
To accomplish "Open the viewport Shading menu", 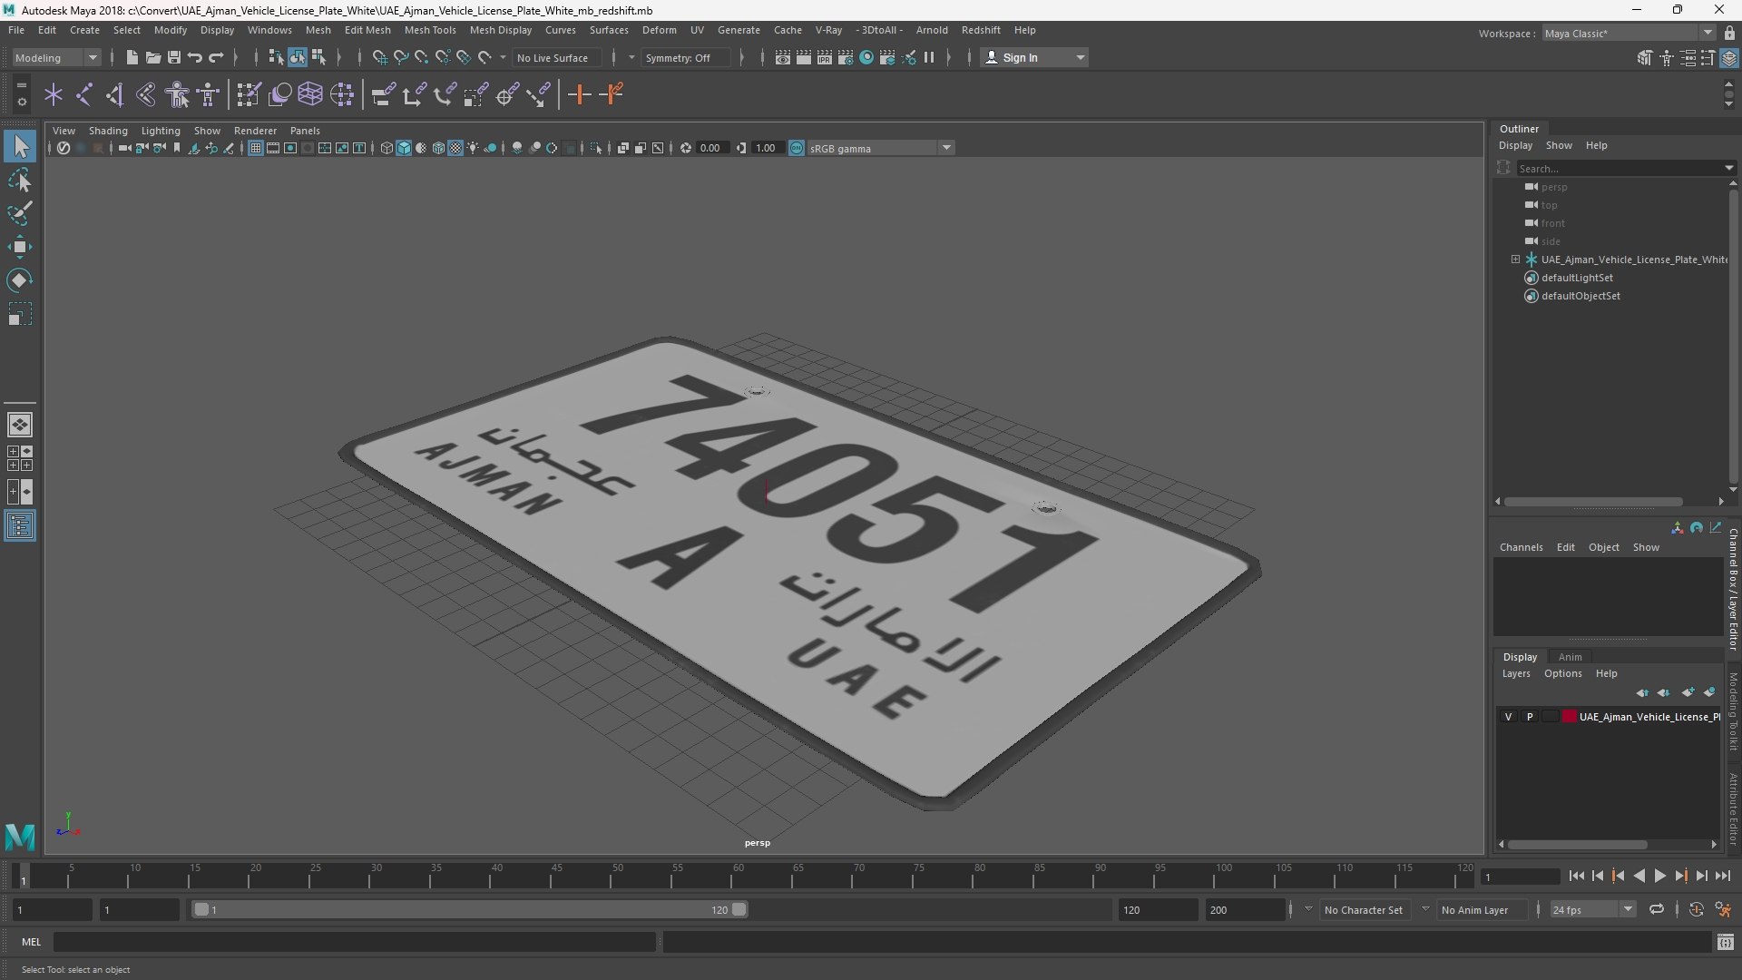I will (x=108, y=131).
